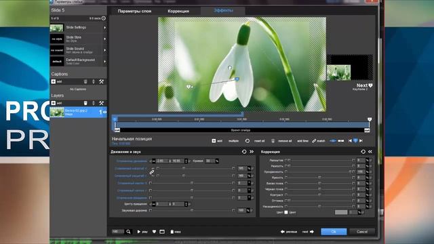Screen dimensions: 434x244
Task: Switch to the Коррекция tab
Action: click(x=178, y=11)
